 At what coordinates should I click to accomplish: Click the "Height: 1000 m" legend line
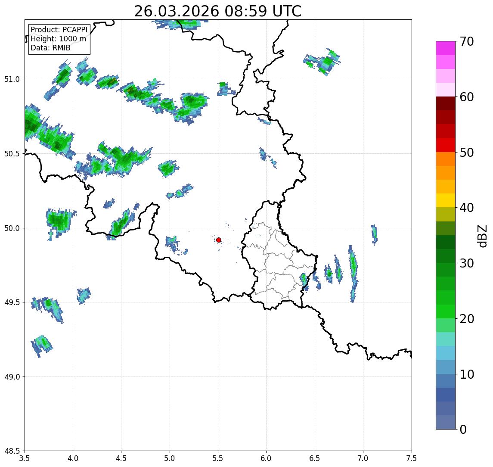pyautogui.click(x=58, y=39)
